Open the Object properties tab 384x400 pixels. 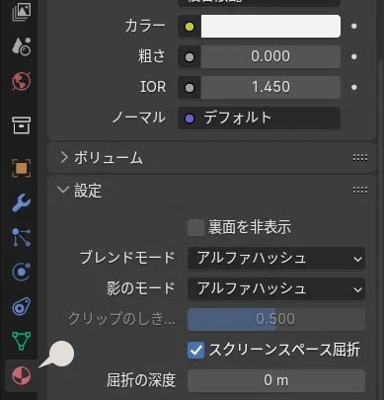tap(22, 168)
